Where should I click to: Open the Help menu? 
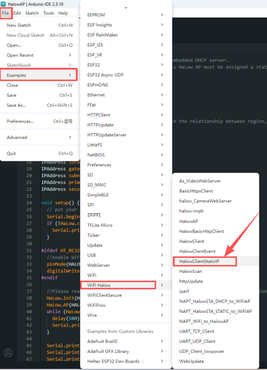click(x=63, y=13)
